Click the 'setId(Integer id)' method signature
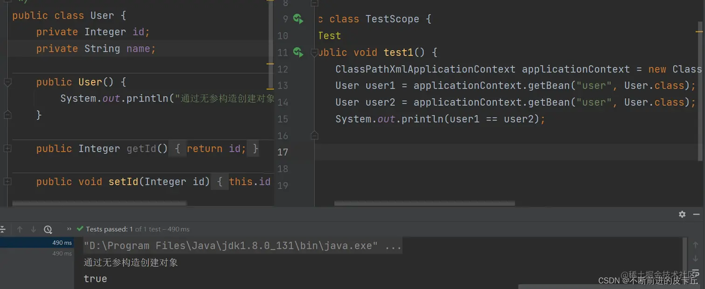 [x=159, y=182]
